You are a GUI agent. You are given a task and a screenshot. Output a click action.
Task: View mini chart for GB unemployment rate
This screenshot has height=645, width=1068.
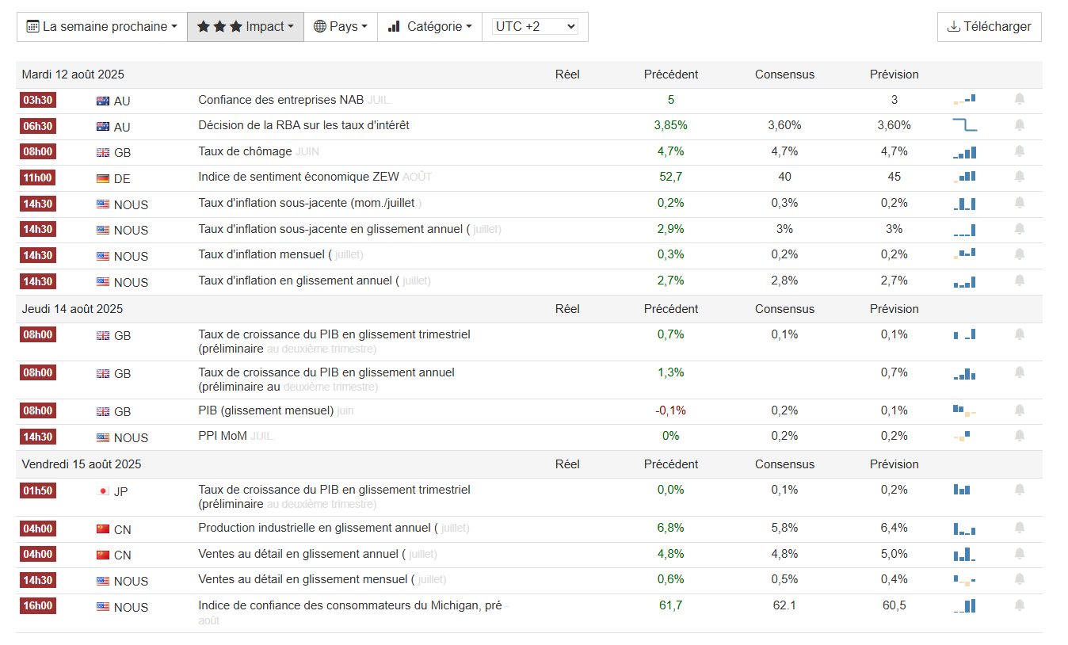pos(964,151)
